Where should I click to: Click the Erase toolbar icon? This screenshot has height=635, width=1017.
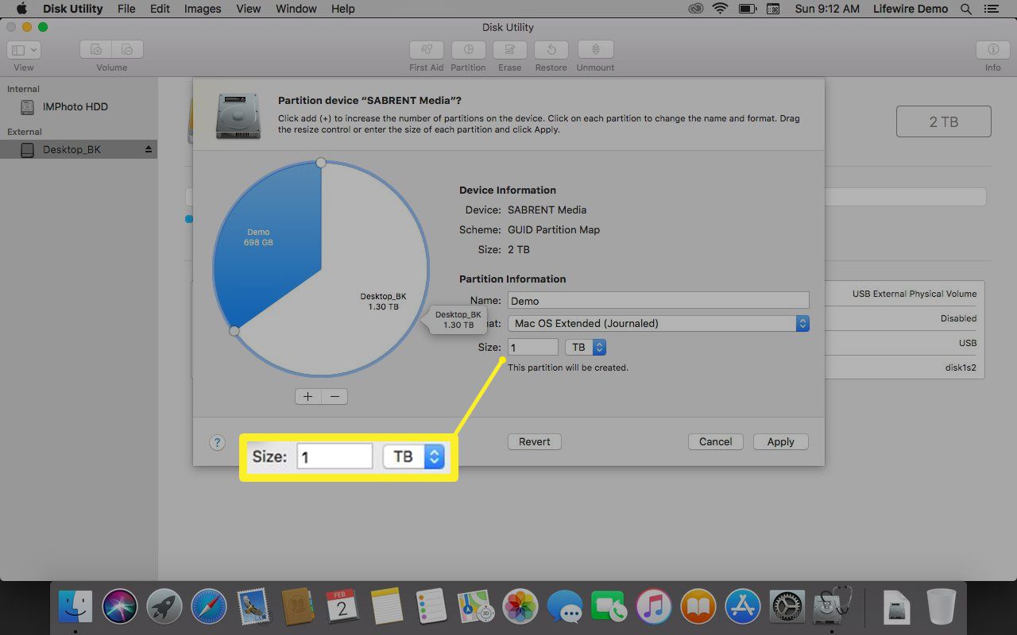pyautogui.click(x=509, y=49)
